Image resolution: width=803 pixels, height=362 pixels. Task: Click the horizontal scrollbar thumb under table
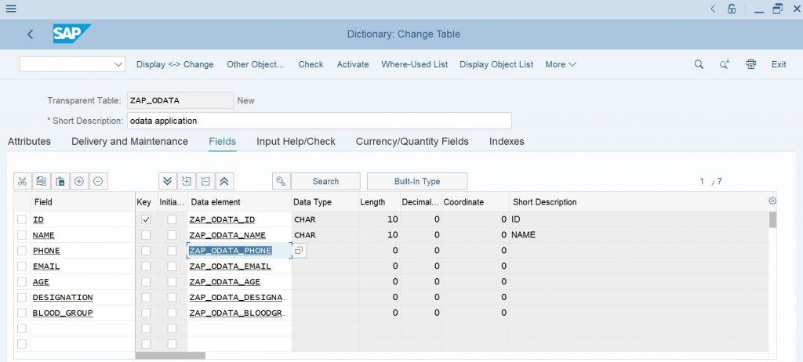pyautogui.click(x=170, y=356)
